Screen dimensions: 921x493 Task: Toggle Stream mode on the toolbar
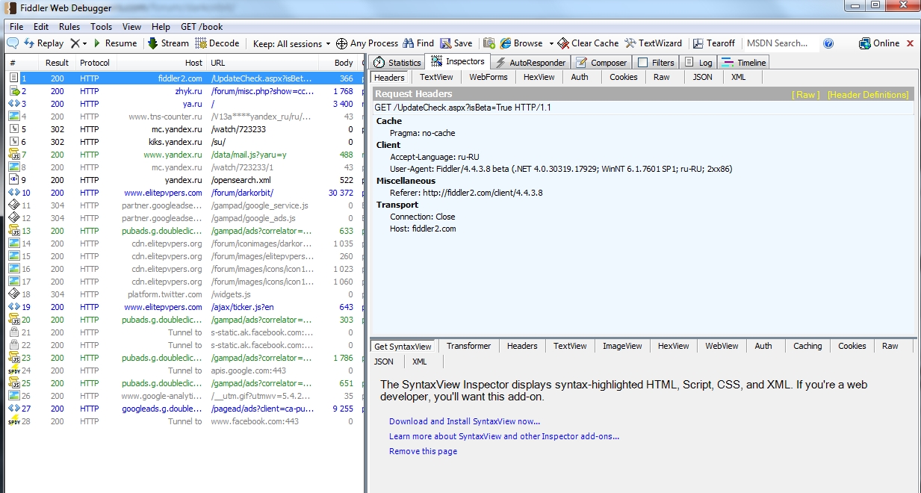click(x=168, y=43)
